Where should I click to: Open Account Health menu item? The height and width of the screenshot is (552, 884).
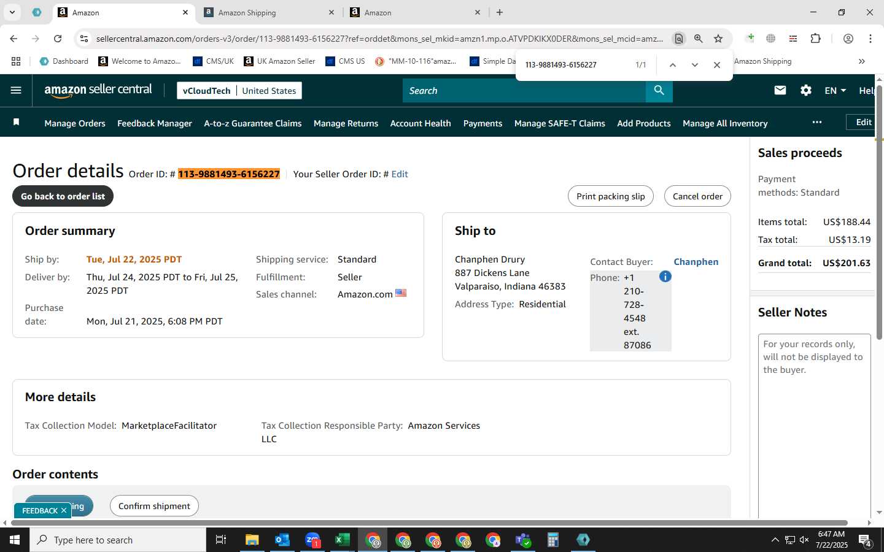click(421, 123)
